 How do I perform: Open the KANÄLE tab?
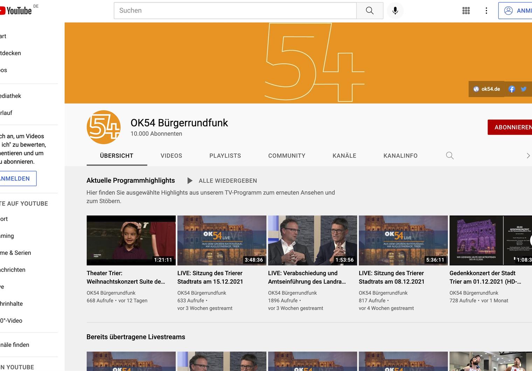[344, 156]
